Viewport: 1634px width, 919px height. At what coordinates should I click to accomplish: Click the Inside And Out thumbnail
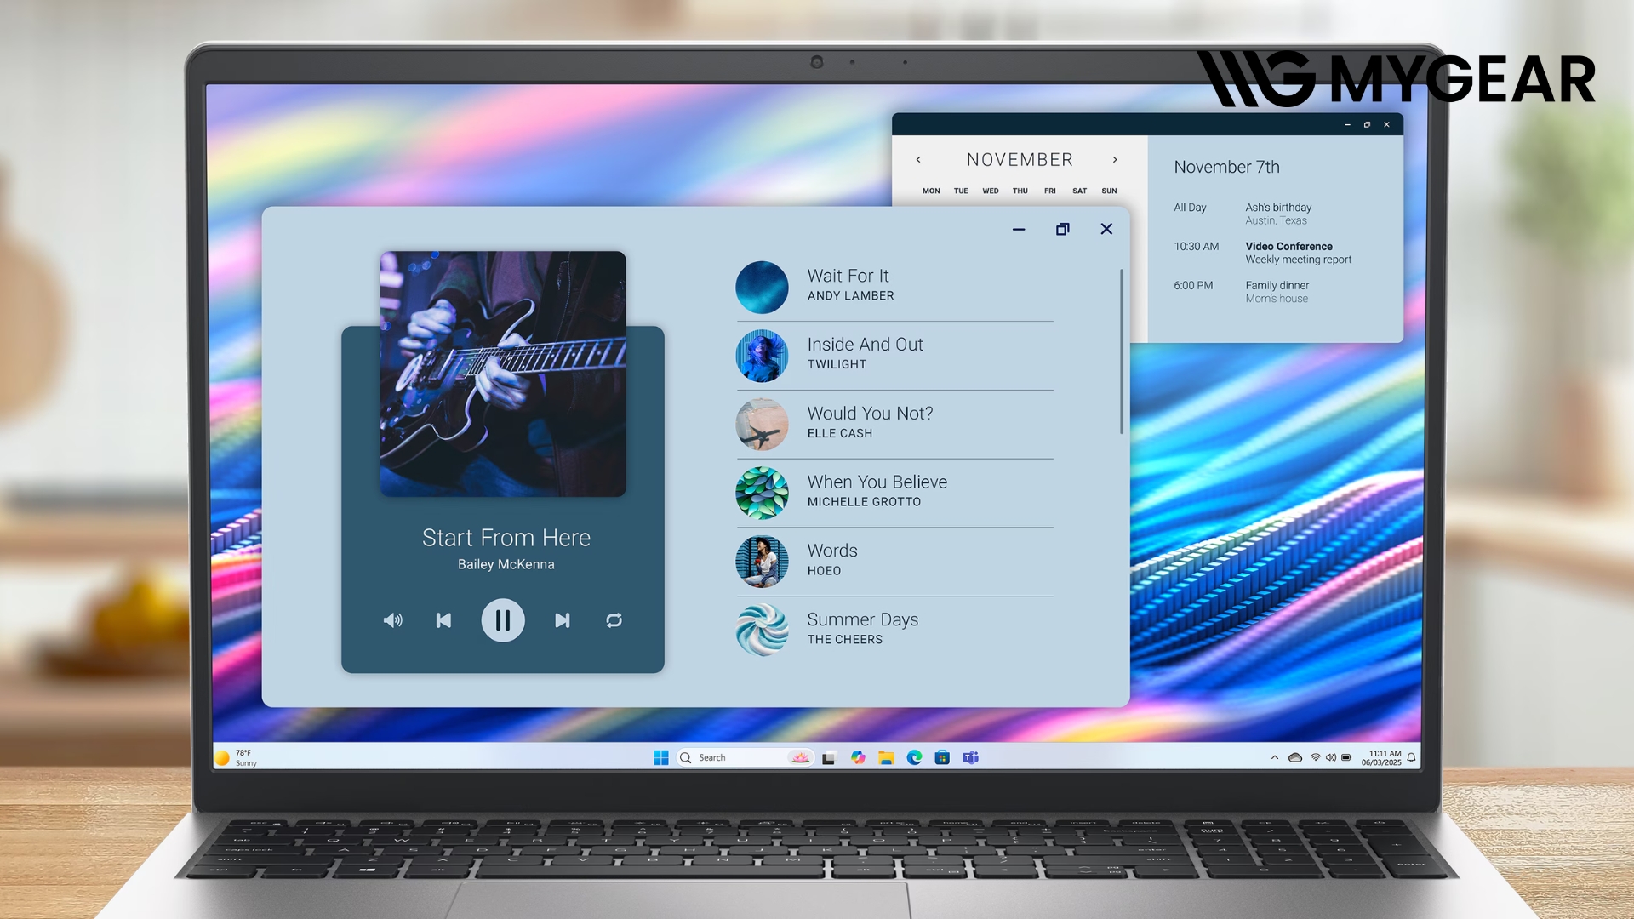[762, 356]
